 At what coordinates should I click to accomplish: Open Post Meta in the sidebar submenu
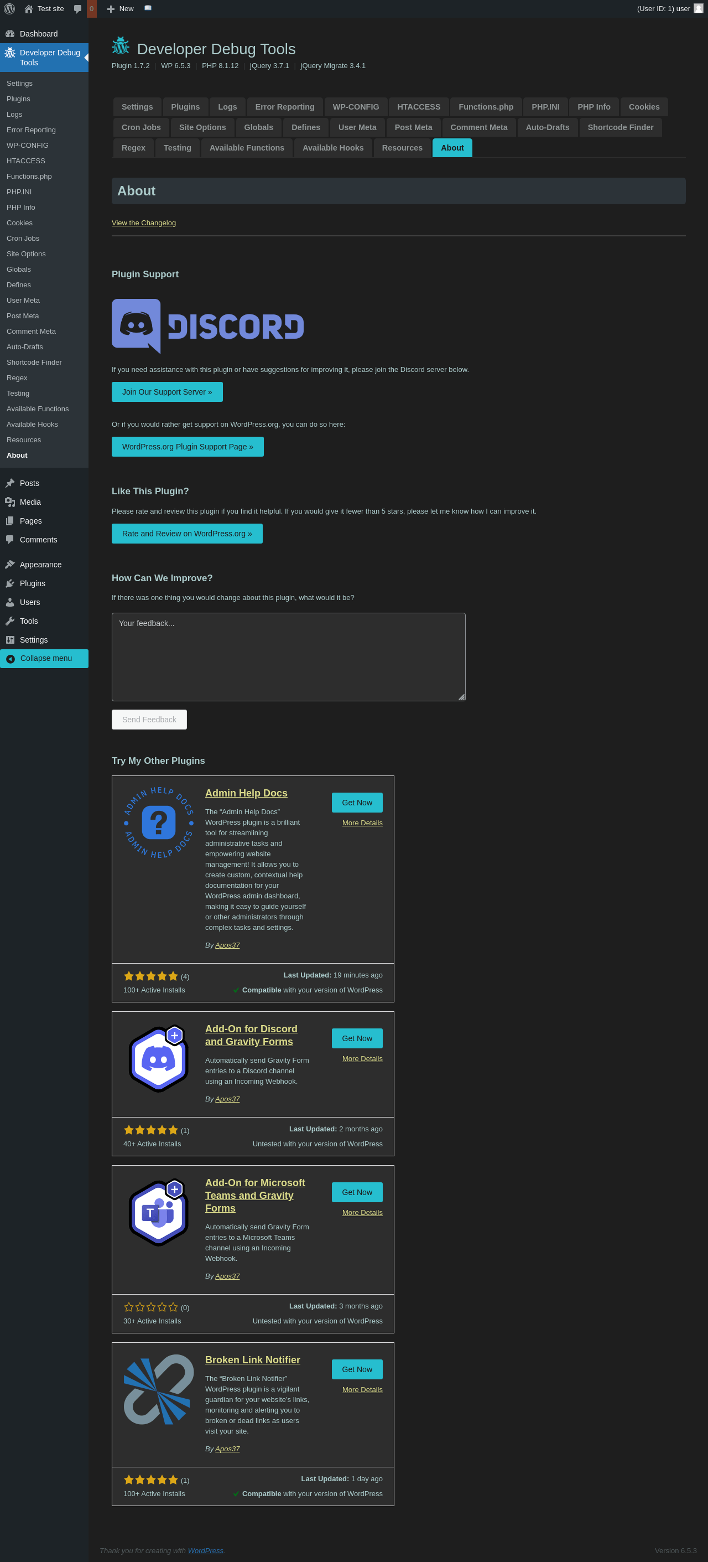(x=23, y=316)
